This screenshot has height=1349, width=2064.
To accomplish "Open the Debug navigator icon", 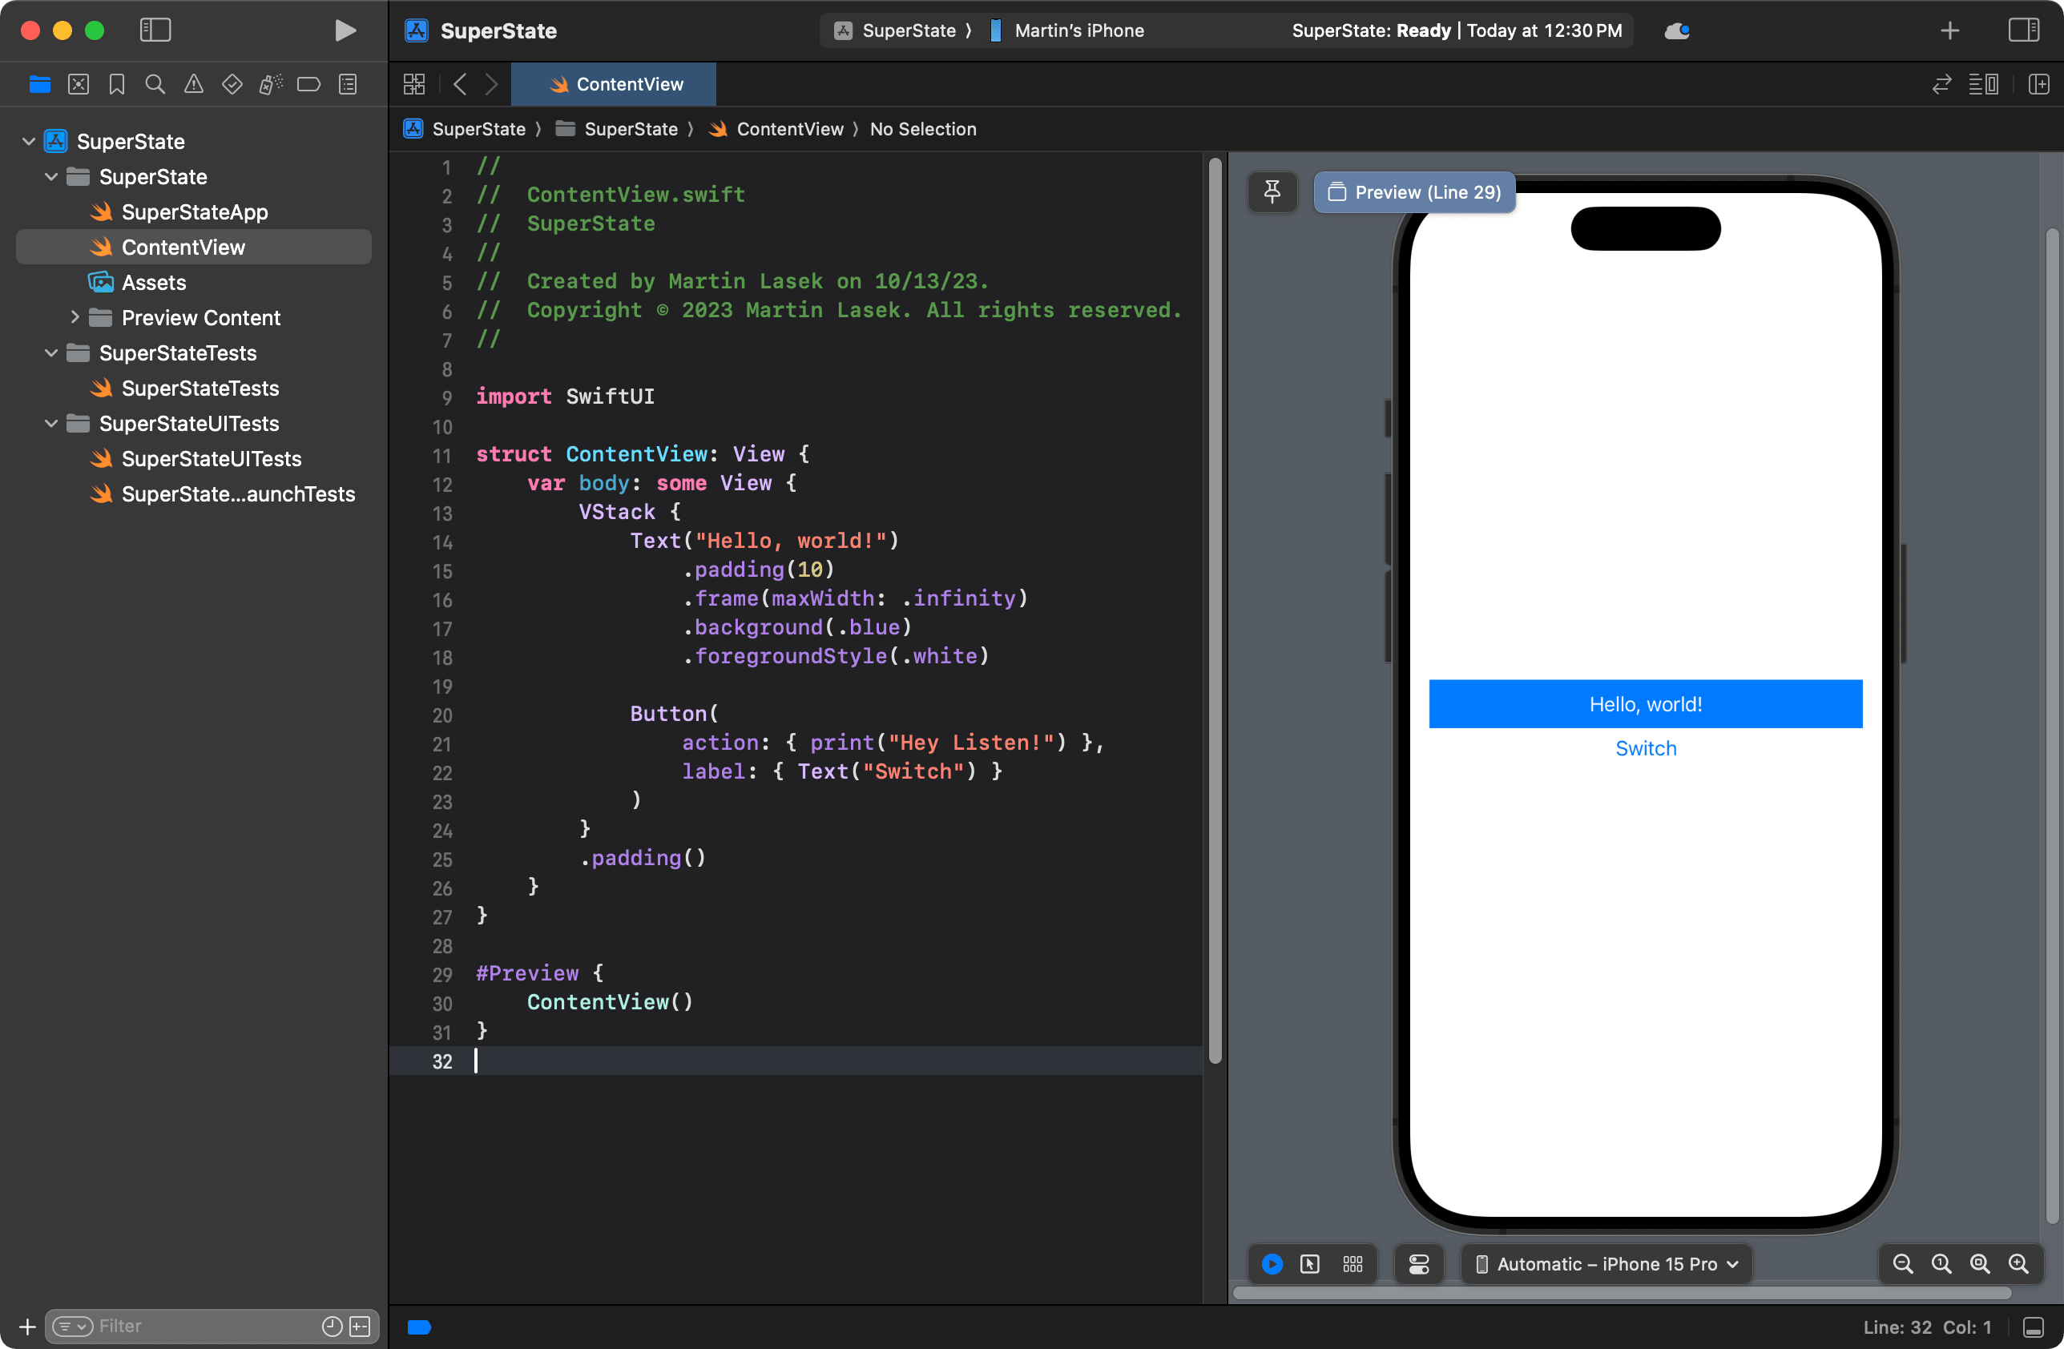I will click(271, 84).
